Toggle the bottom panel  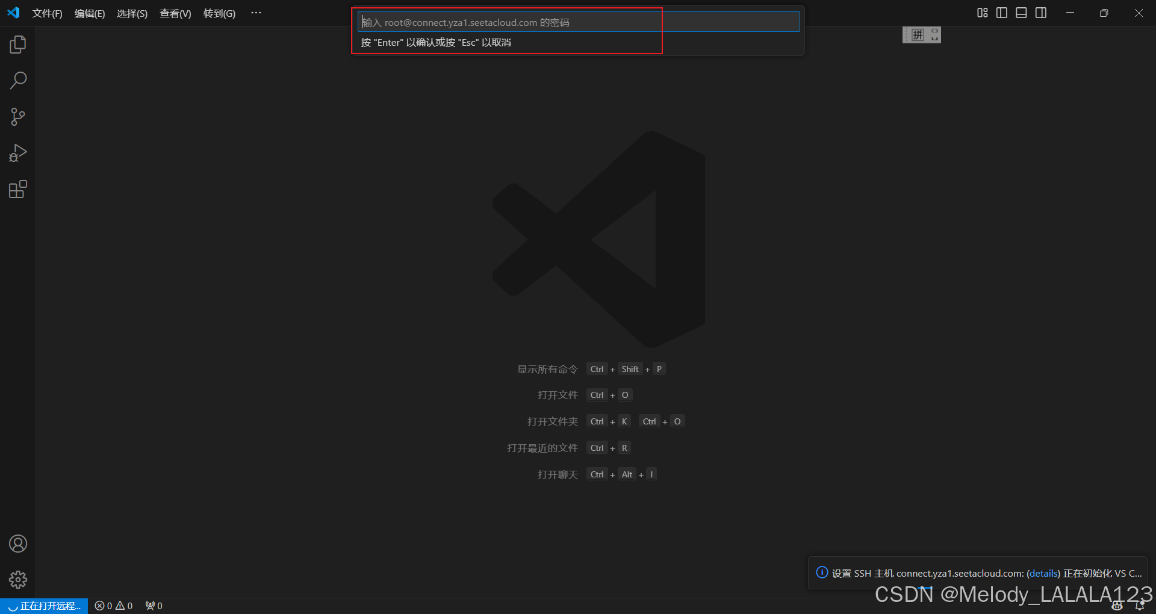tap(1021, 13)
